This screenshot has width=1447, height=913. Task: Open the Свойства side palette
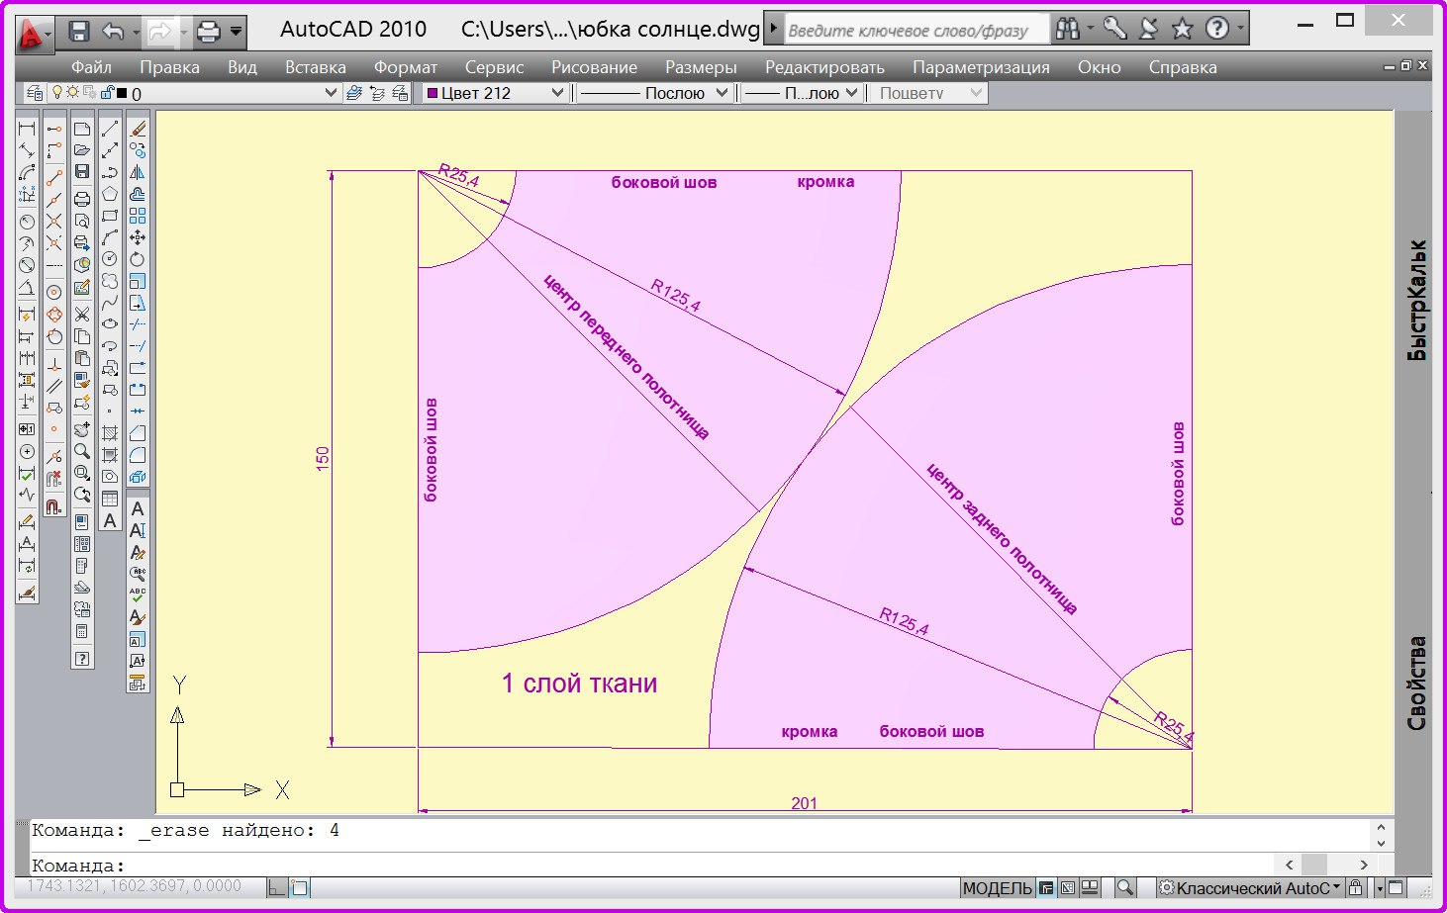[1417, 683]
